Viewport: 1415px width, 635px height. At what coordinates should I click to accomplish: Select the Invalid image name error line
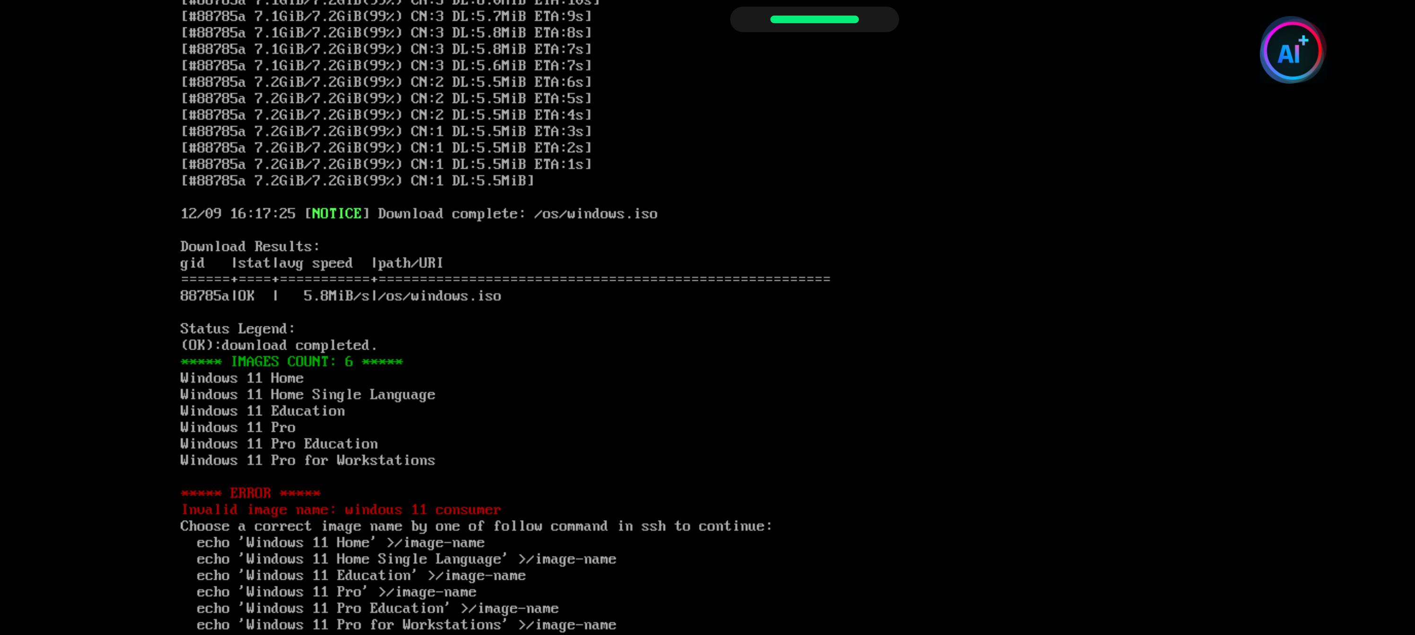coord(341,509)
